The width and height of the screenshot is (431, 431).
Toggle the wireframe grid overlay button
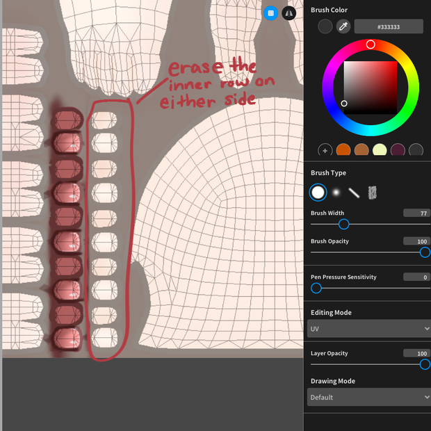tap(270, 13)
